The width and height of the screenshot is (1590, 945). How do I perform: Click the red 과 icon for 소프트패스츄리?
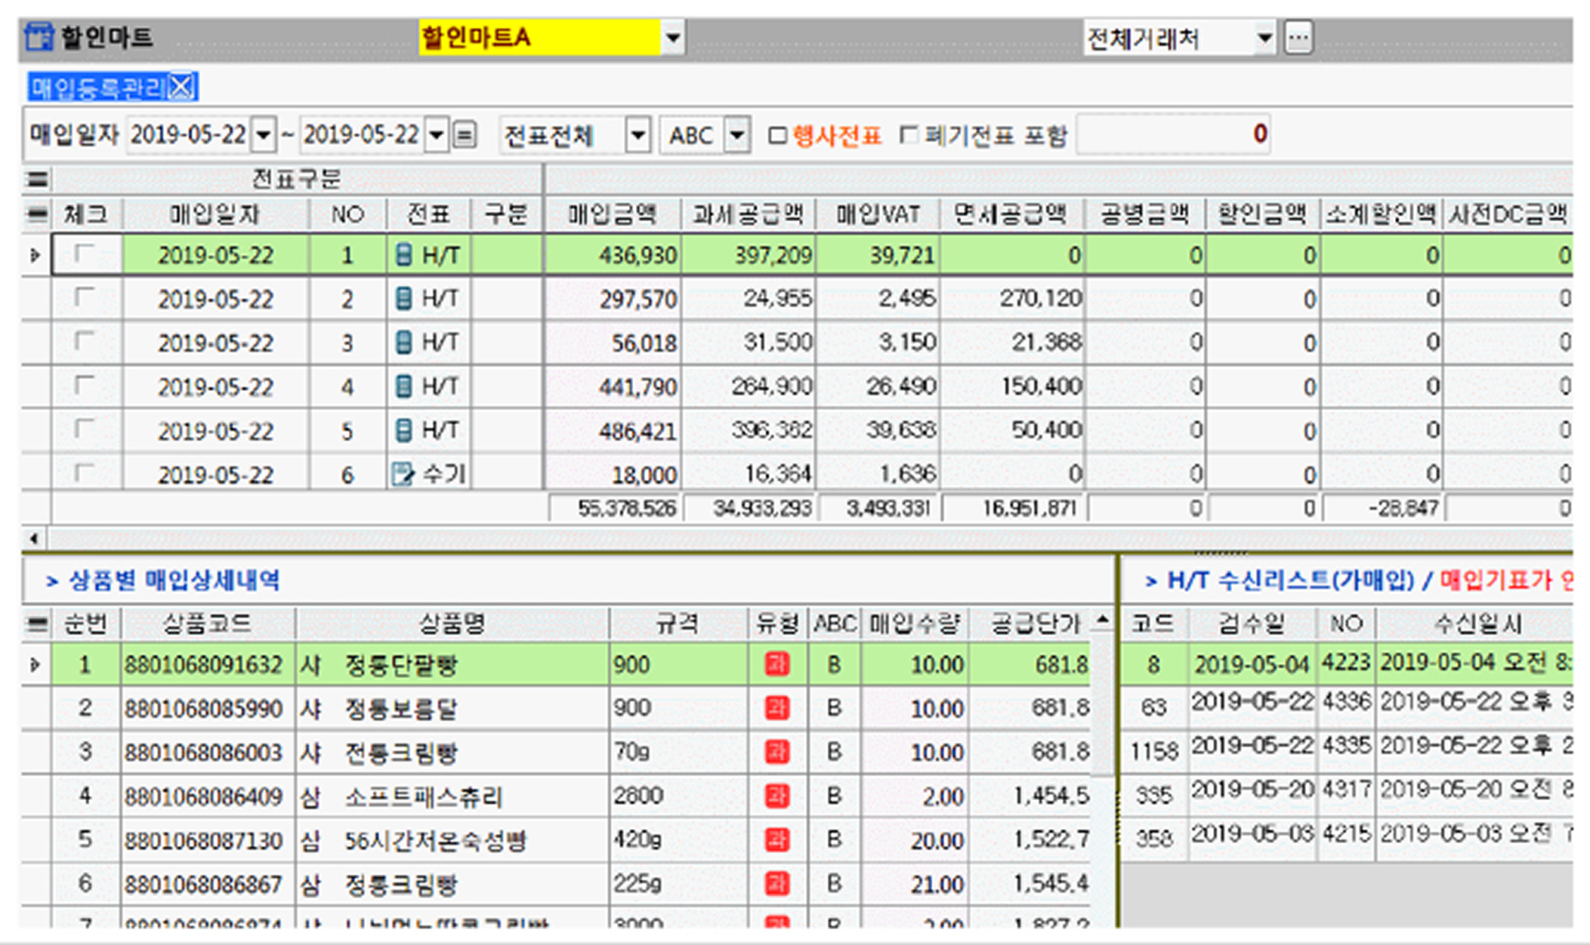click(x=776, y=796)
